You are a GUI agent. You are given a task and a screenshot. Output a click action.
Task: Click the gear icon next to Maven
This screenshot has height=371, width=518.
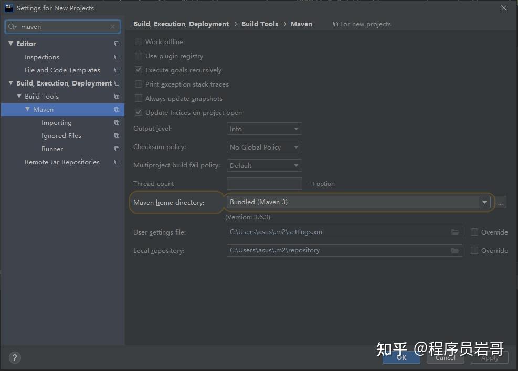coord(116,109)
